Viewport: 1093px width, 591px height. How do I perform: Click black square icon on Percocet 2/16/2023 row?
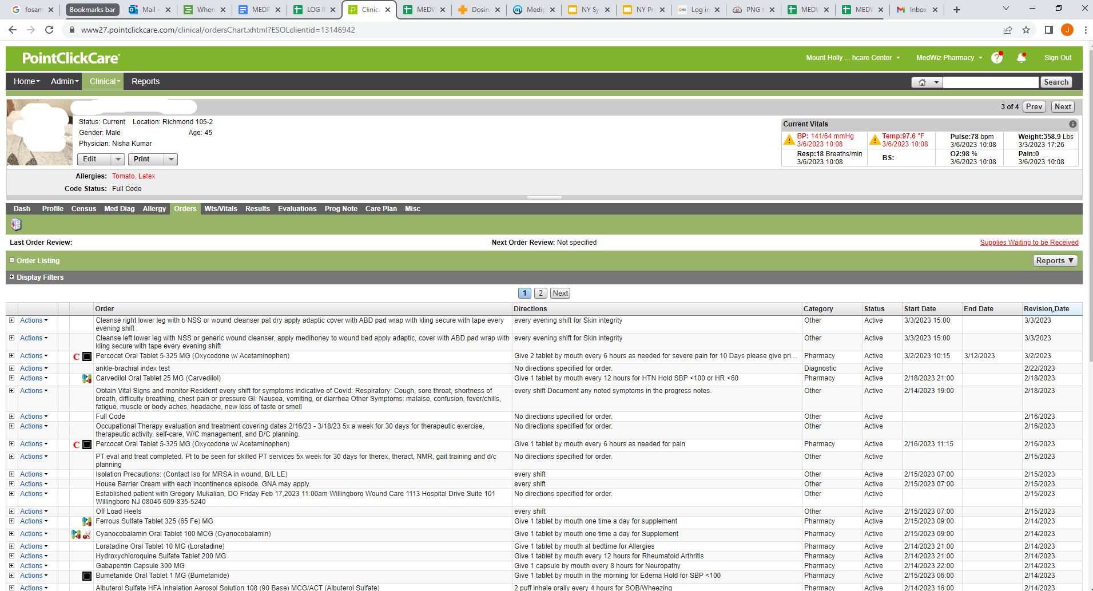pyautogui.click(x=87, y=445)
